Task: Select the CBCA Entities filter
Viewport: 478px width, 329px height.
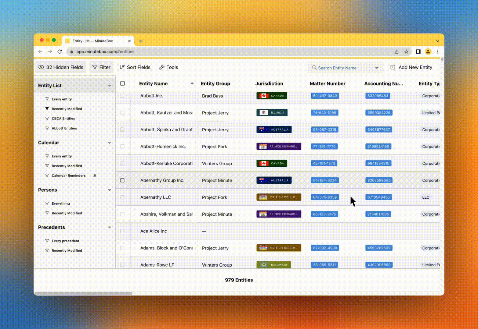Action: click(63, 119)
